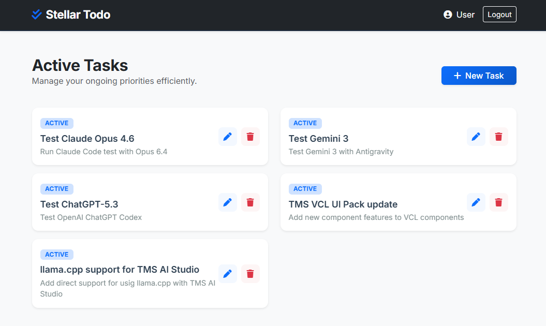Click the Test Gemini 3 task title
This screenshot has width=546, height=326.
click(x=318, y=139)
